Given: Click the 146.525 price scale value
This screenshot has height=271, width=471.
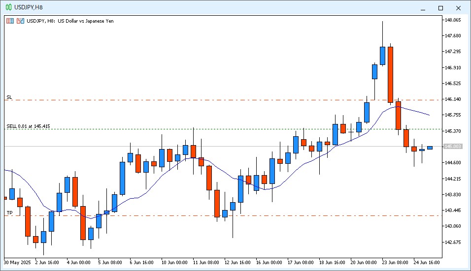Looking at the screenshot, I should pyautogui.click(x=453, y=83).
